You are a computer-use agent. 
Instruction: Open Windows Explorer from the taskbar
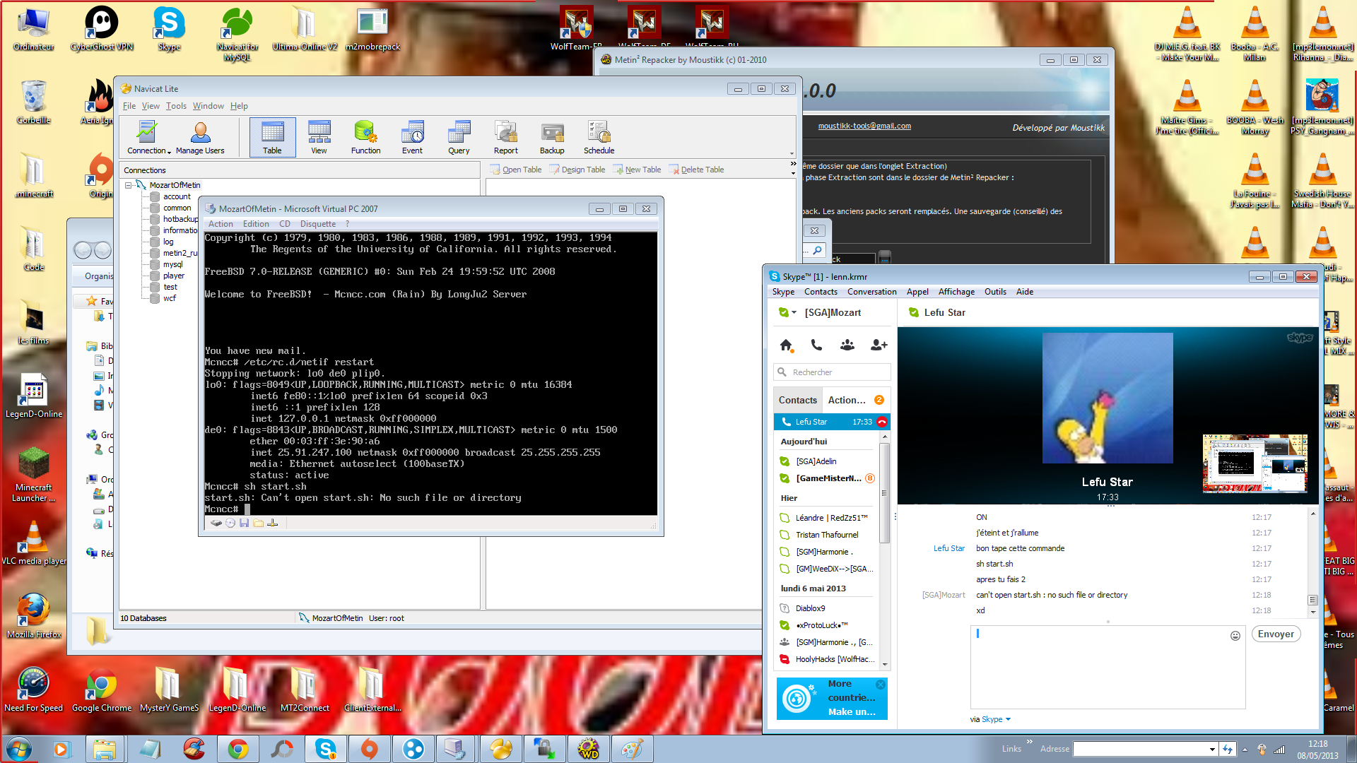coord(105,749)
